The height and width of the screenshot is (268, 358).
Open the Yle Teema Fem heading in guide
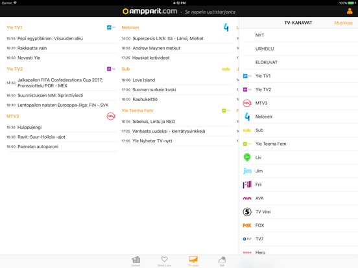(x=137, y=111)
